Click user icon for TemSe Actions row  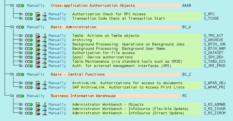pyautogui.click(x=44, y=35)
